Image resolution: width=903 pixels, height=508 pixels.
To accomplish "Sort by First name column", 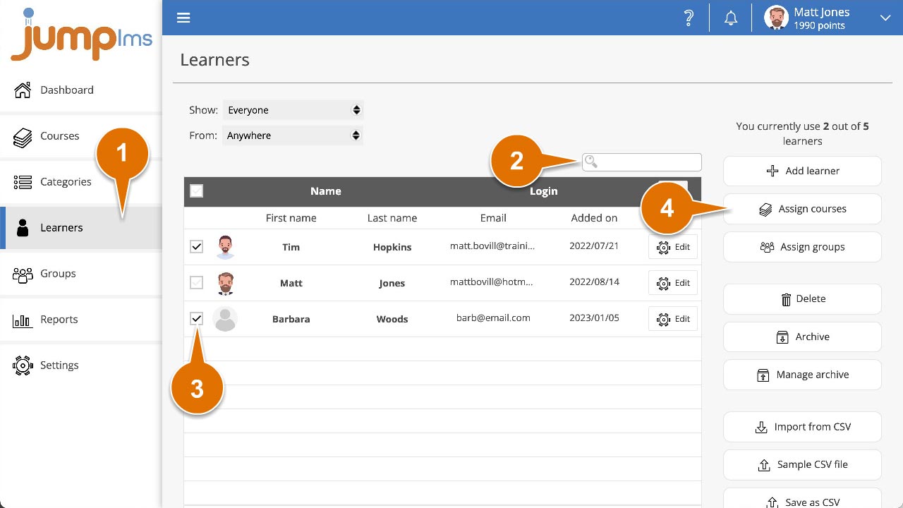I will (291, 218).
